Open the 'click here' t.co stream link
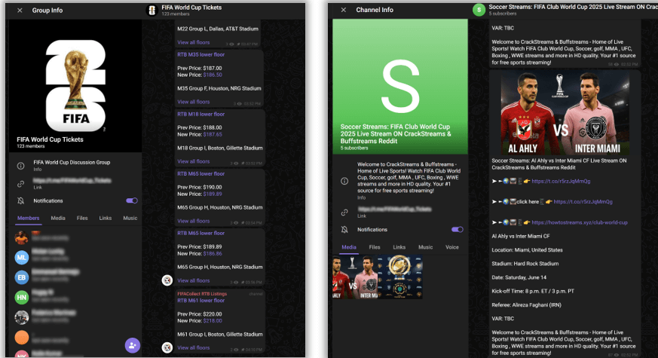Viewport: 658px width, 358px height. (583, 202)
